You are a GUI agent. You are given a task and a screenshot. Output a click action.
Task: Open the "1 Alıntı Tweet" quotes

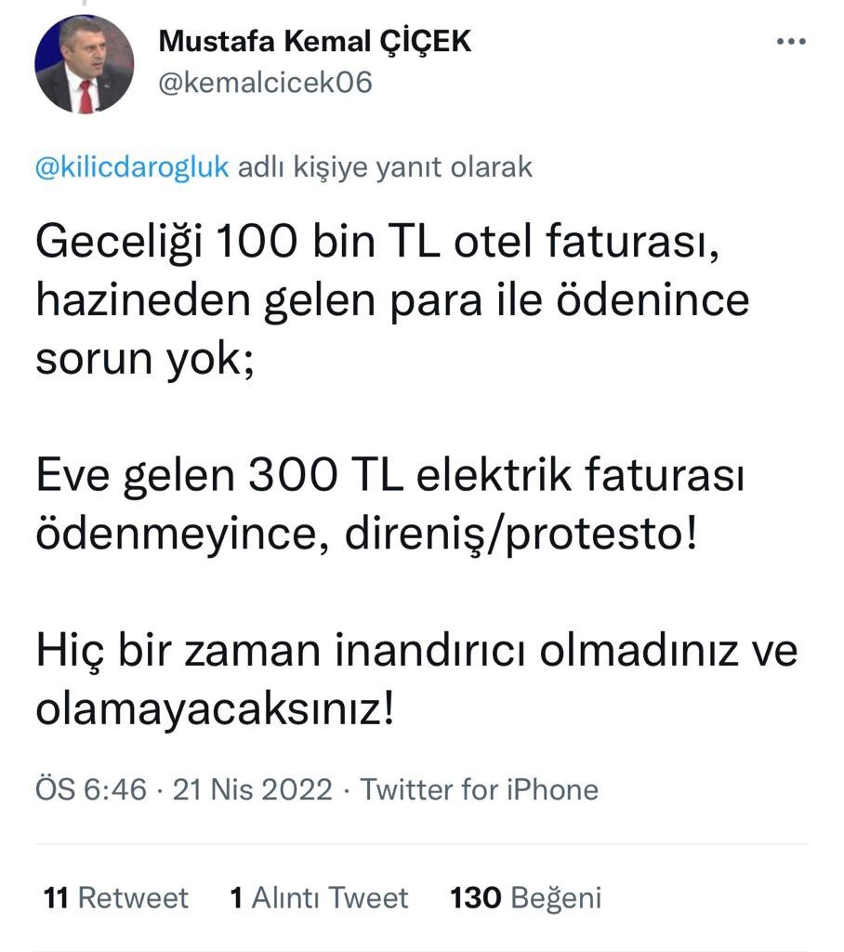coord(319,898)
